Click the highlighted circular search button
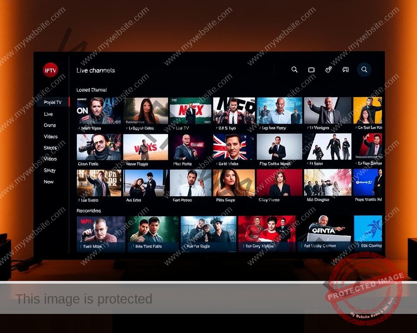 [x=364, y=69]
